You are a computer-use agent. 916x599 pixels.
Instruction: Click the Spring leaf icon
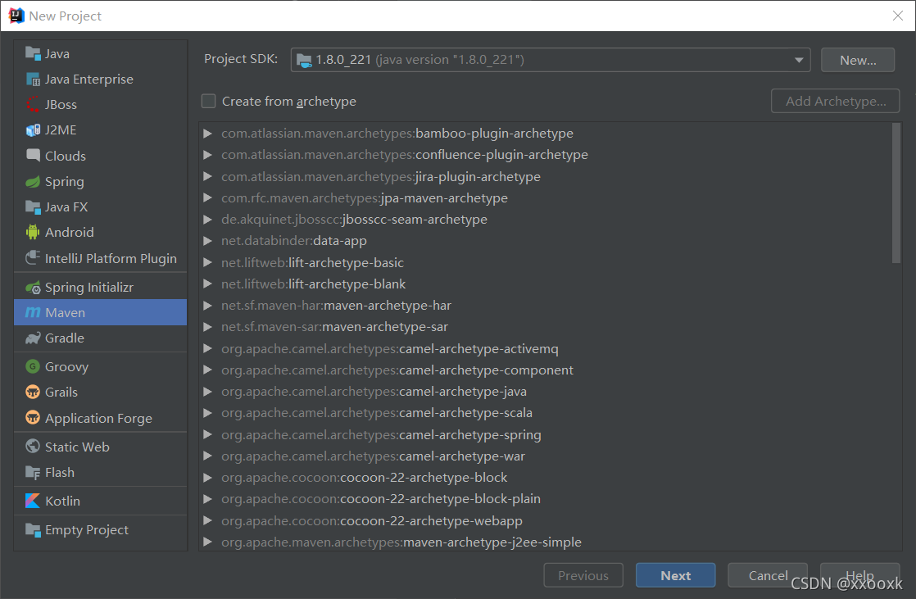click(33, 182)
